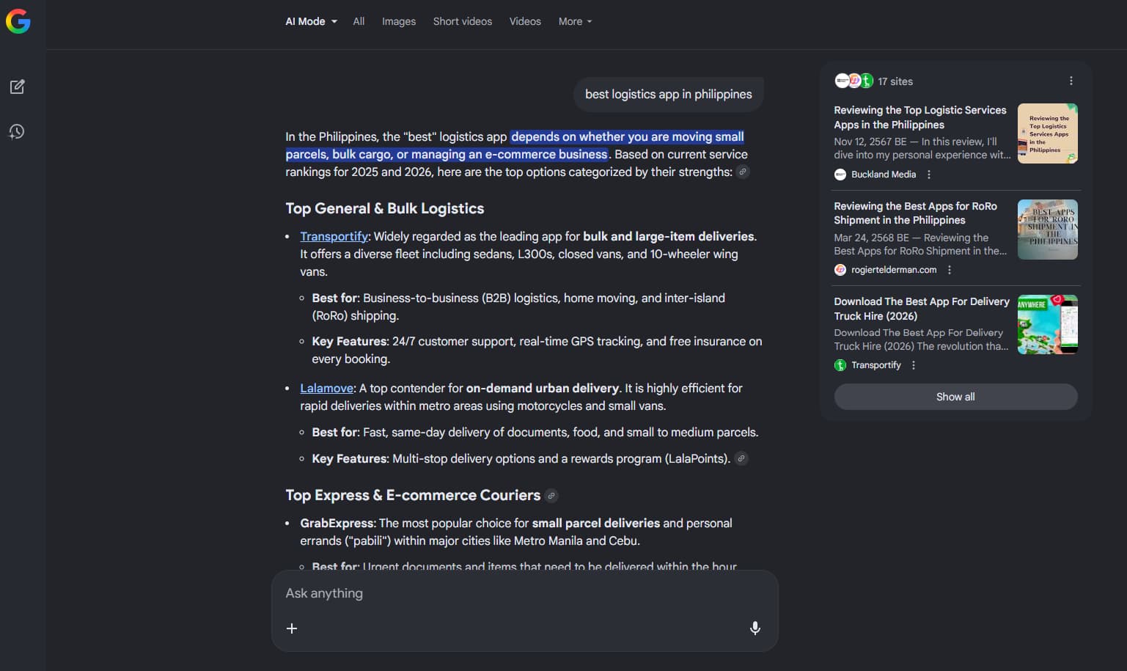The height and width of the screenshot is (671, 1127).
Task: Open AI Mode history clock icon
Action: coord(17,131)
